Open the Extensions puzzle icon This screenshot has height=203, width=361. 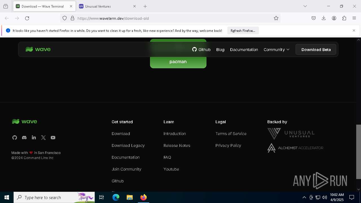344,18
